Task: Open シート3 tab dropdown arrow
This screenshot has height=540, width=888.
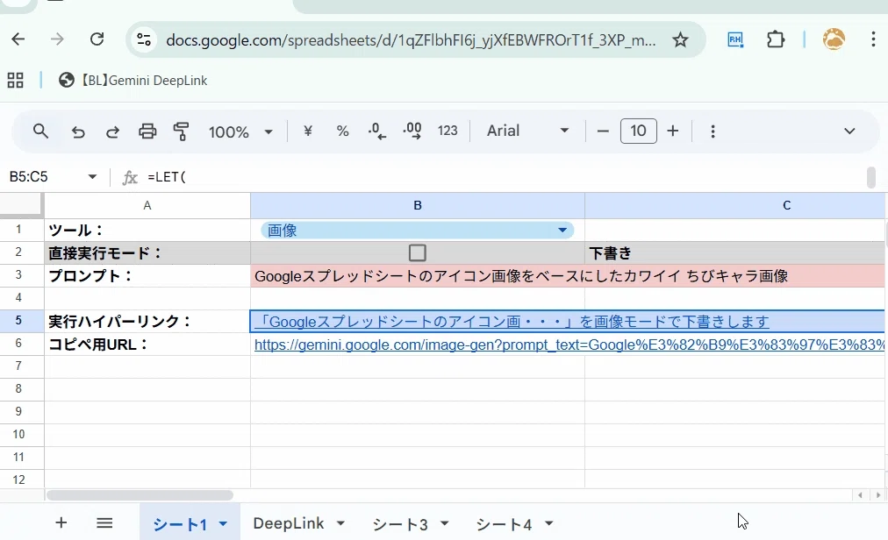Action: pyautogui.click(x=445, y=523)
